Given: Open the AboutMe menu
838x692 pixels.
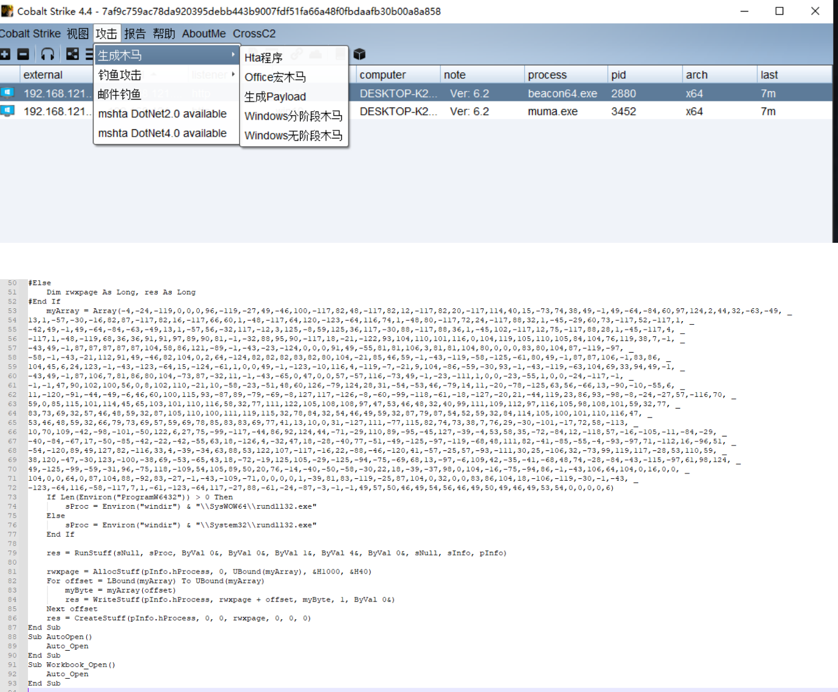Looking at the screenshot, I should pyautogui.click(x=204, y=33).
